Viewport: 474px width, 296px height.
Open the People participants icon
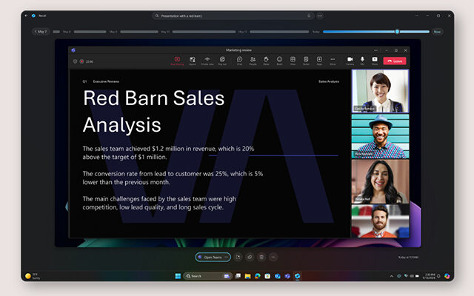click(x=253, y=60)
